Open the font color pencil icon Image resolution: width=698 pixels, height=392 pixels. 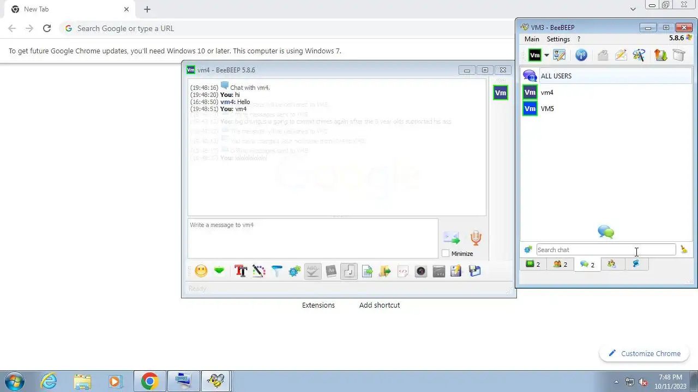tap(258, 271)
